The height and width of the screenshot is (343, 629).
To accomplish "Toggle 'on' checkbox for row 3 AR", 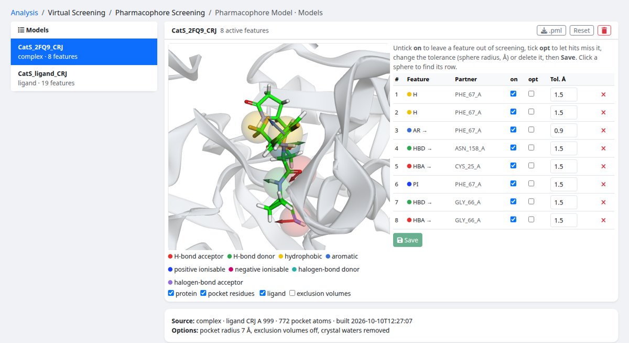I will (x=513, y=130).
